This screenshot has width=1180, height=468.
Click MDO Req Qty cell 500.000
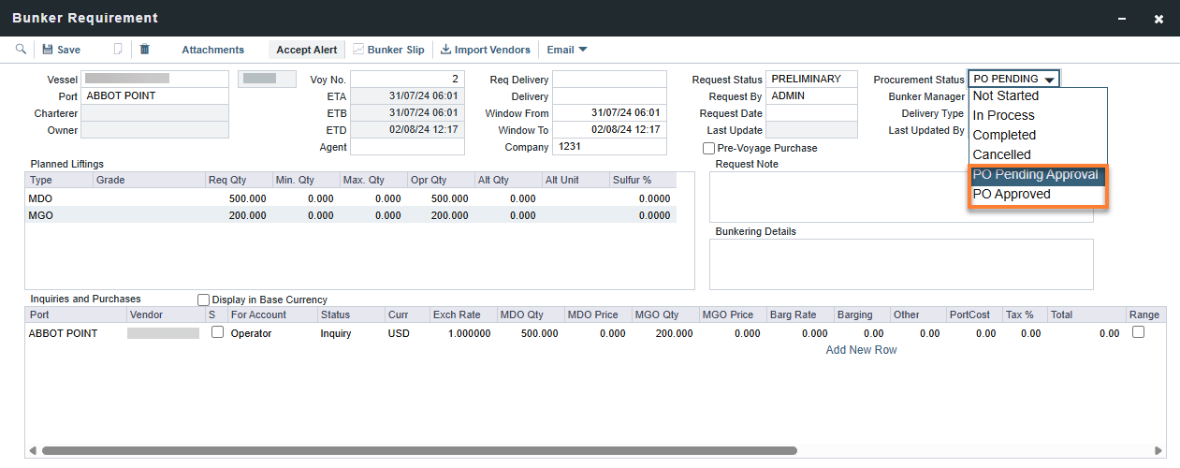239,198
